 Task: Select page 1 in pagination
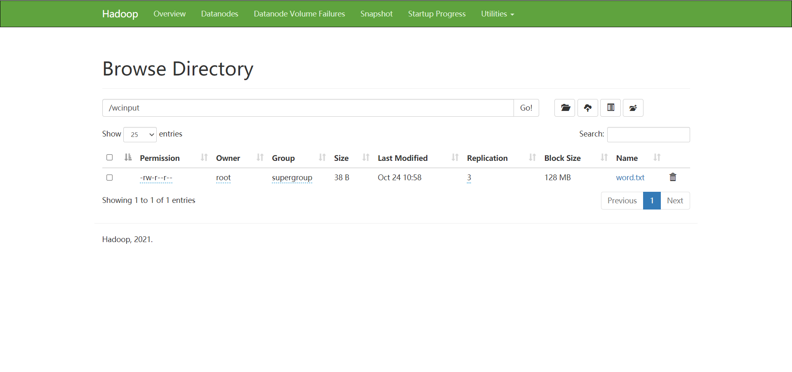[652, 200]
